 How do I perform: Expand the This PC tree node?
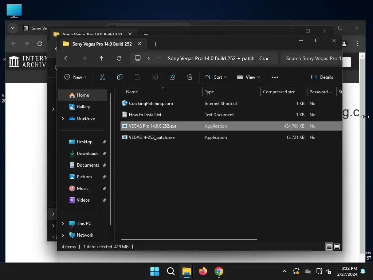point(63,223)
